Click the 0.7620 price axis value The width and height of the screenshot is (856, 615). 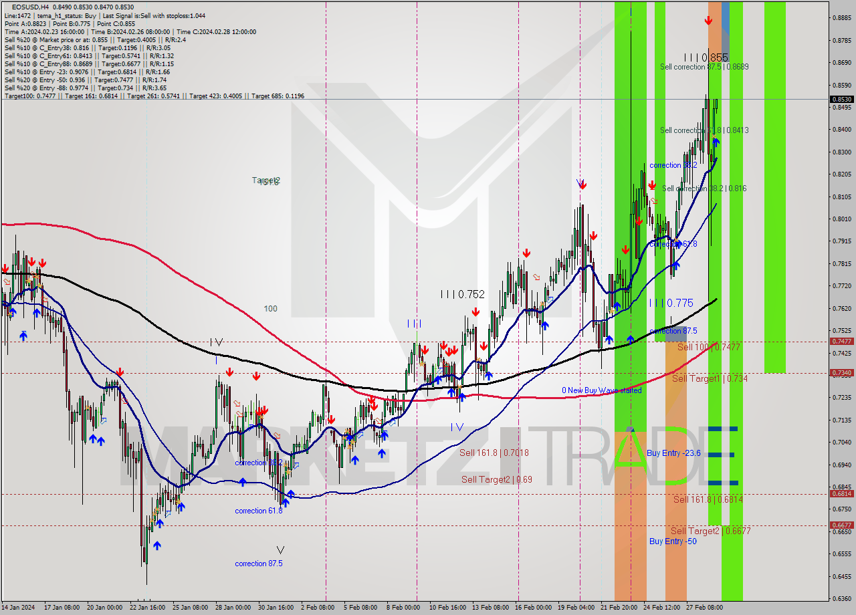pyautogui.click(x=841, y=308)
